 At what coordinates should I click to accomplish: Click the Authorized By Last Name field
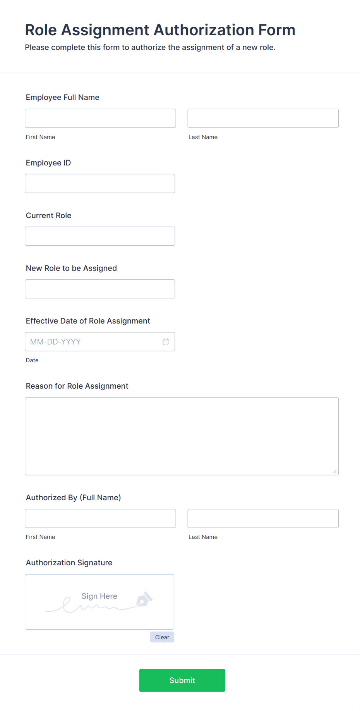pyautogui.click(x=263, y=518)
